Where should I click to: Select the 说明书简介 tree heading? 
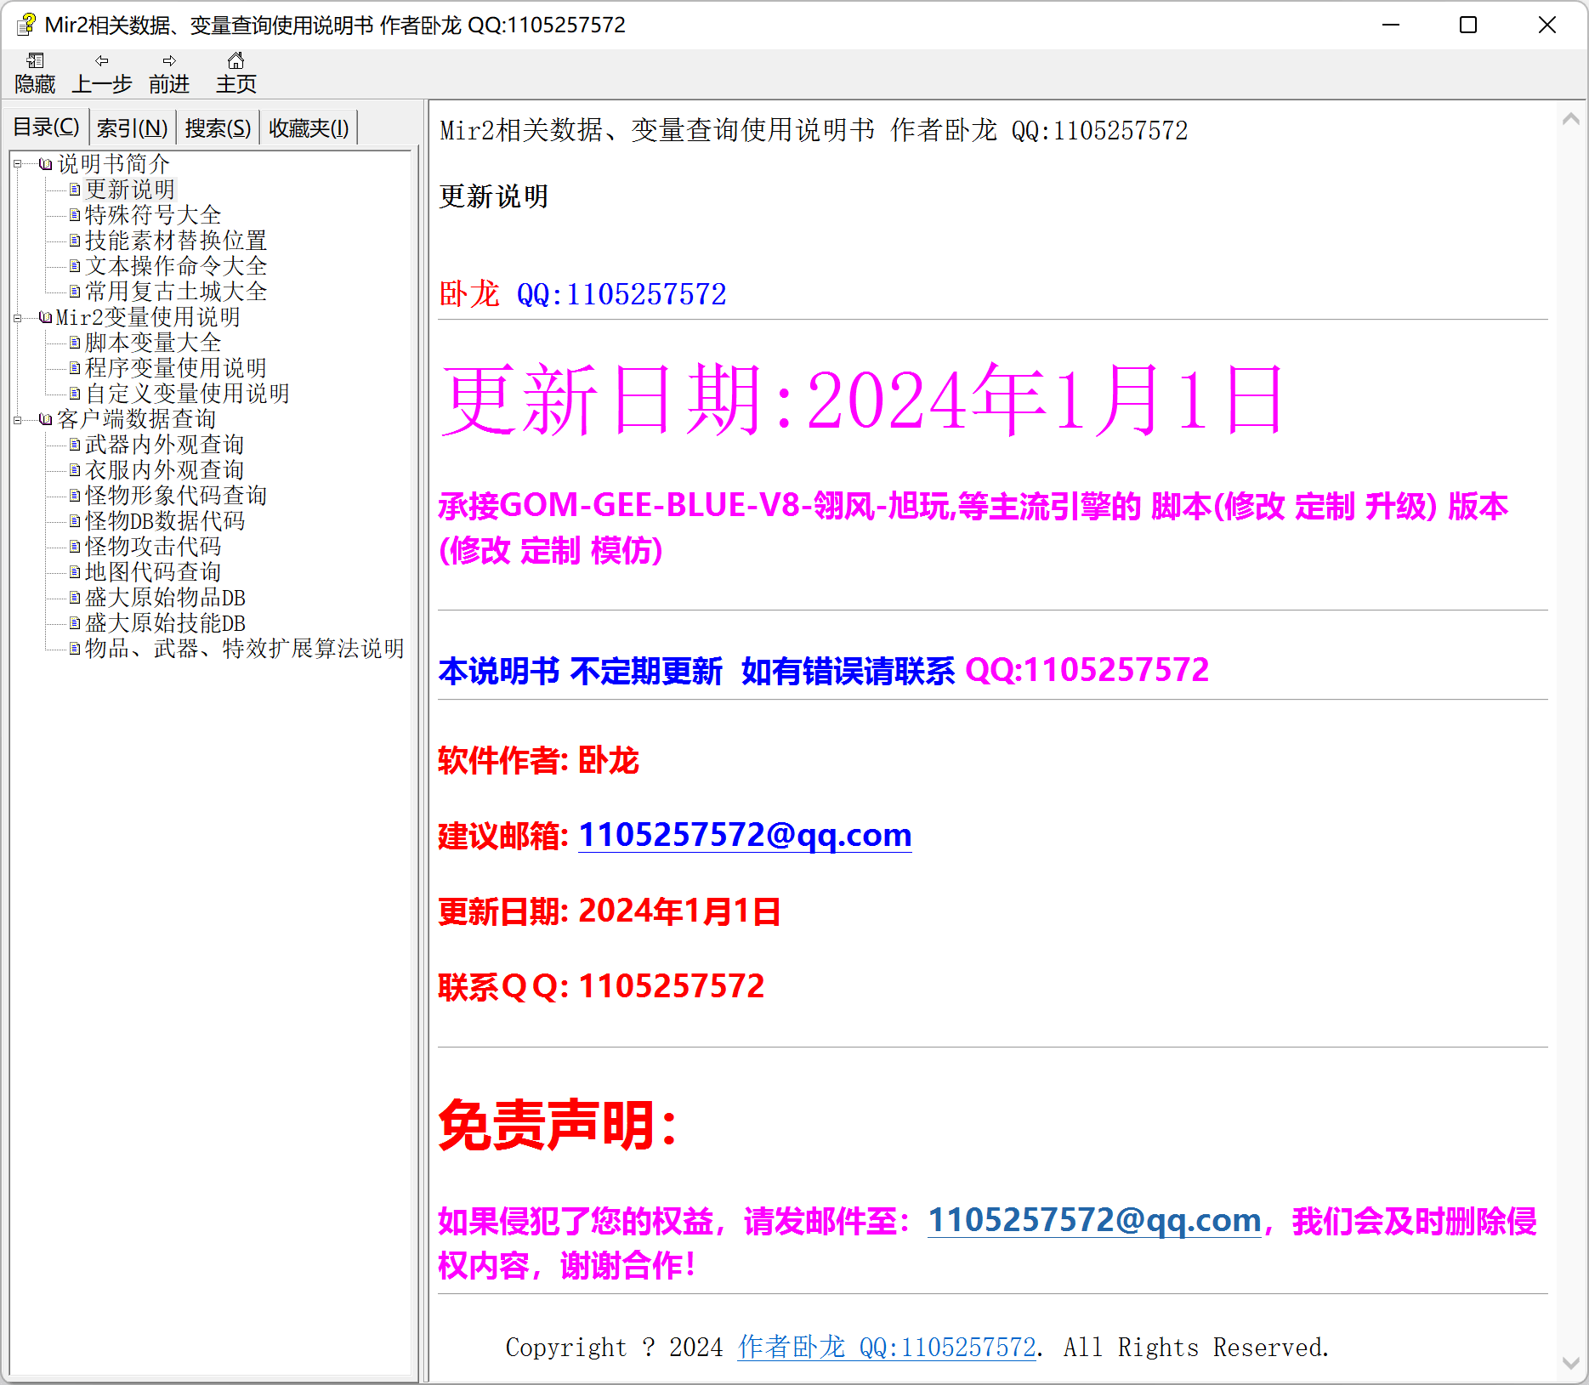click(x=113, y=164)
